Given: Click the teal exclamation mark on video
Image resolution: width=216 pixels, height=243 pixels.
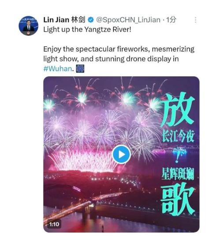Looking at the screenshot, I should [177, 155].
